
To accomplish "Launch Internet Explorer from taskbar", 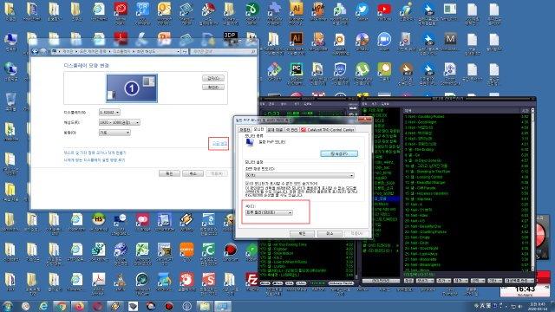I will (x=43, y=306).
